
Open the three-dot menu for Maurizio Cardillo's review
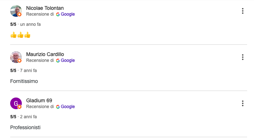(x=242, y=57)
